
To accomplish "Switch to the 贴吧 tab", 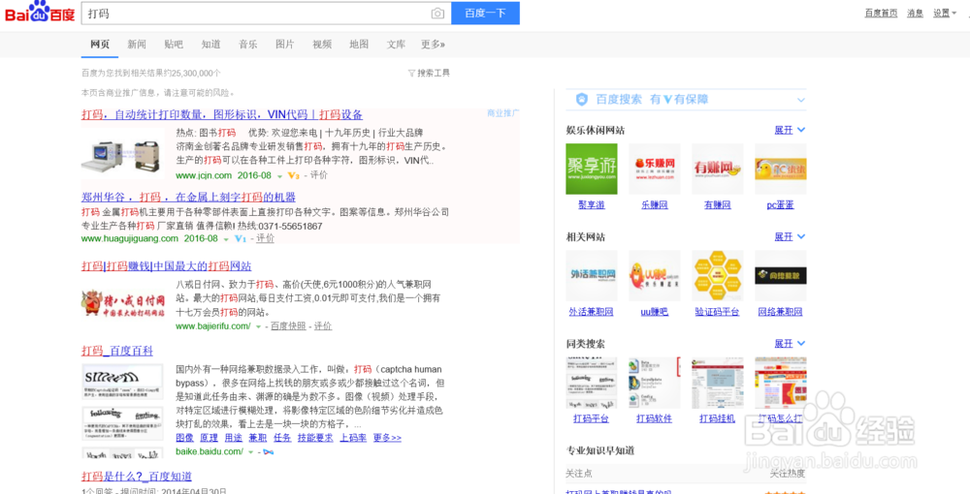I will [x=174, y=44].
